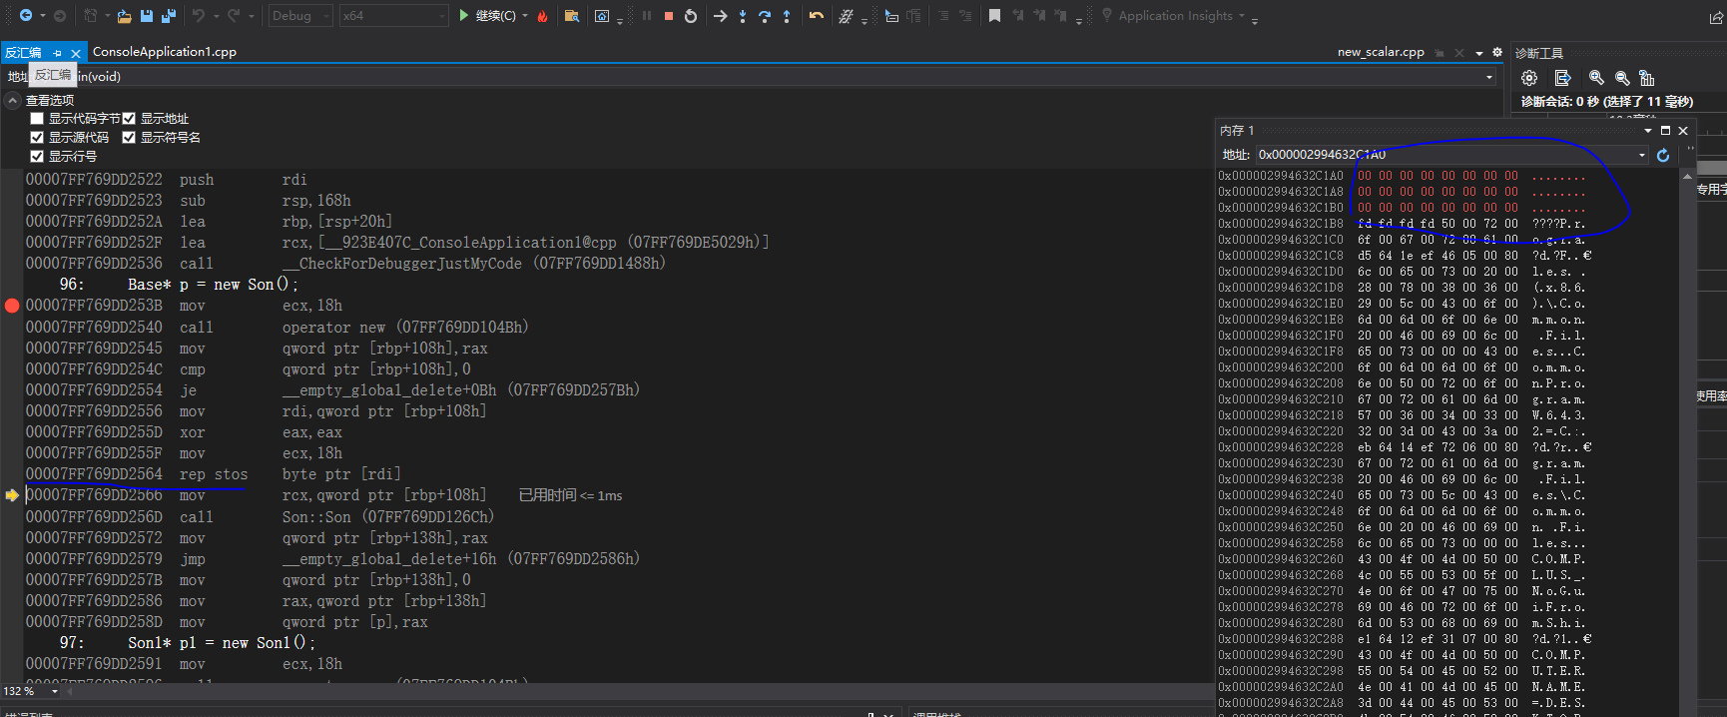This screenshot has height=717, width=1727.
Task: Switch to the new_scalar.cpp tab
Action: click(1381, 52)
